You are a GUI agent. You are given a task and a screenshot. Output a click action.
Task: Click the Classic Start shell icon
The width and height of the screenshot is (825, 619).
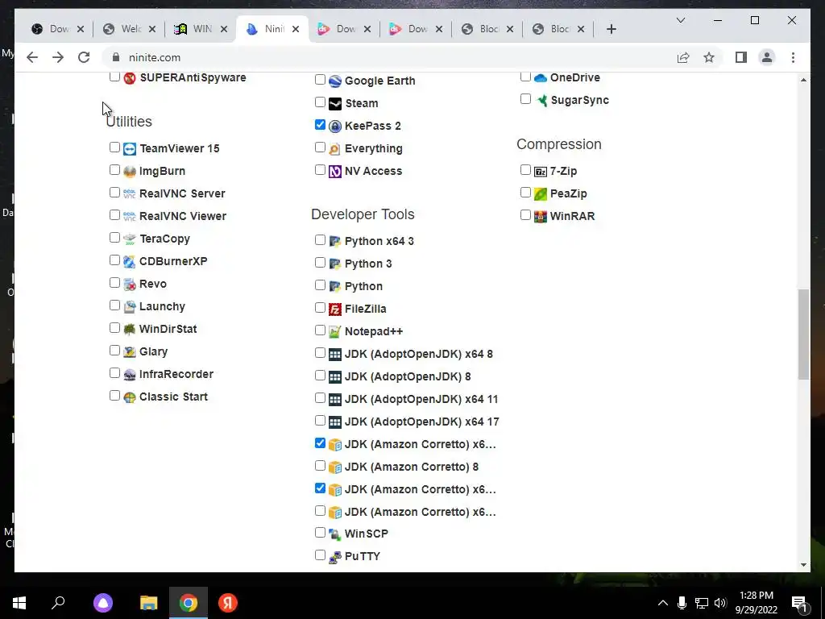pyautogui.click(x=130, y=397)
